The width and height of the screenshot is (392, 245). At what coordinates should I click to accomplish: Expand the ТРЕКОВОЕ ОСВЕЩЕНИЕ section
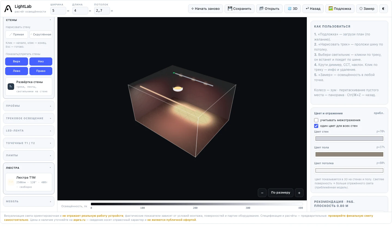coord(29,118)
